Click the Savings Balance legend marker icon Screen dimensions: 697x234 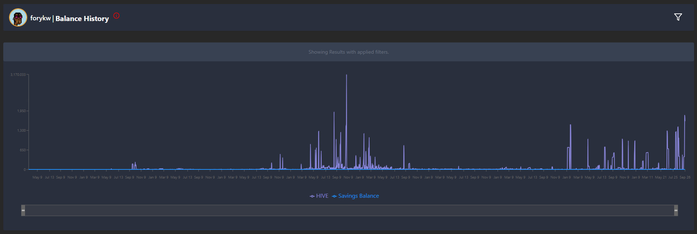[334, 196]
